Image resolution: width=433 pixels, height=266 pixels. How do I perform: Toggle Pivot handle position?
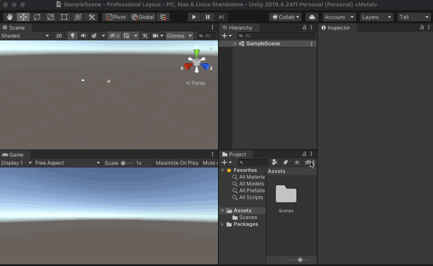[115, 17]
